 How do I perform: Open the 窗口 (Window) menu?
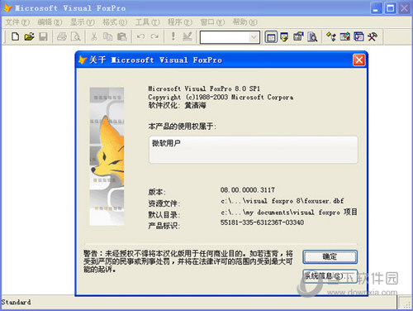point(212,22)
